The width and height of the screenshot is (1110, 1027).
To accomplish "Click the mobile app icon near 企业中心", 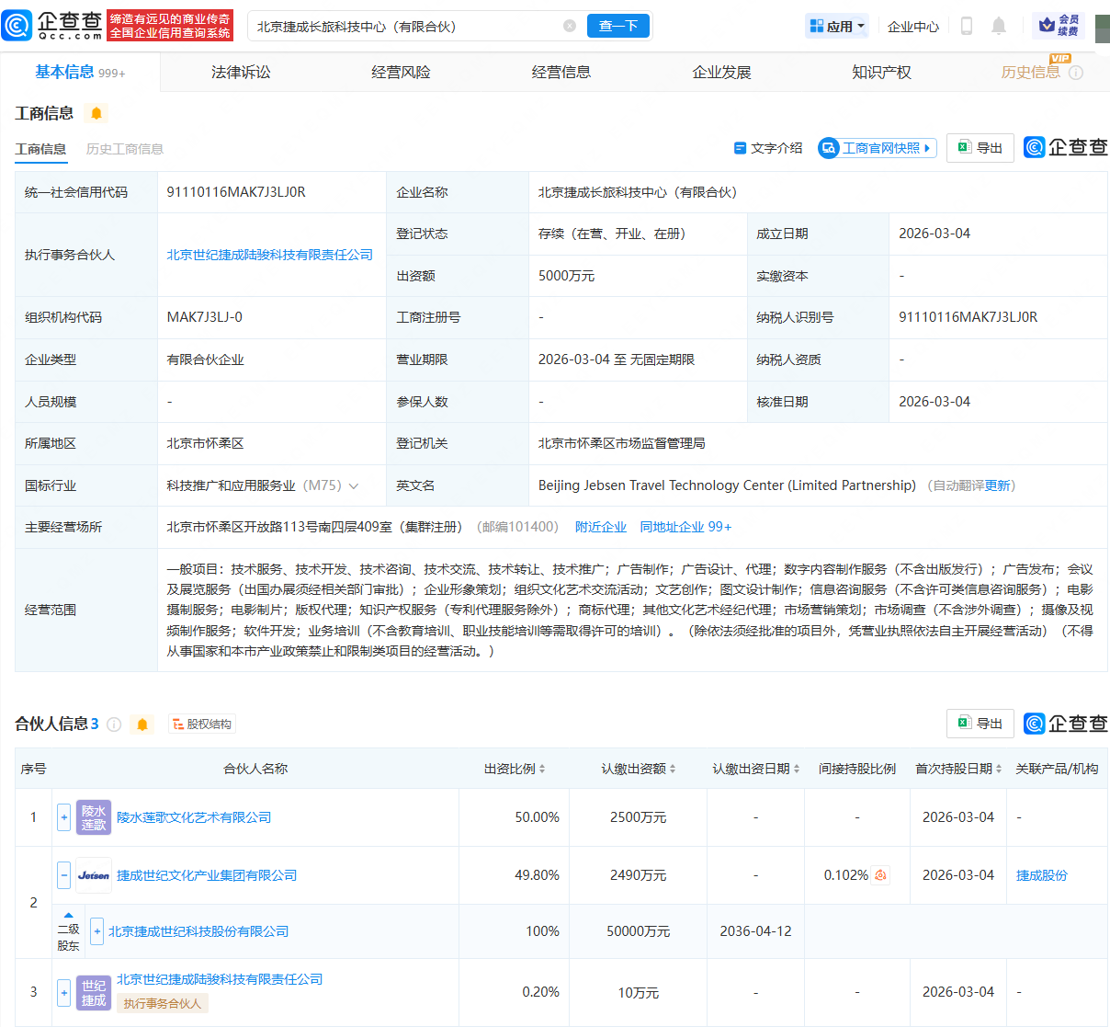I will (x=966, y=27).
